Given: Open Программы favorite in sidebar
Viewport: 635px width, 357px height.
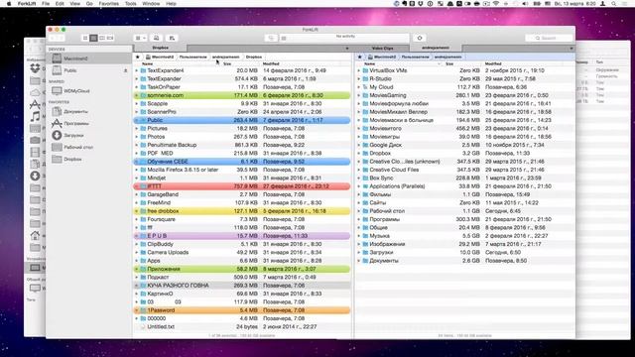Looking at the screenshot, I should [x=88, y=123].
